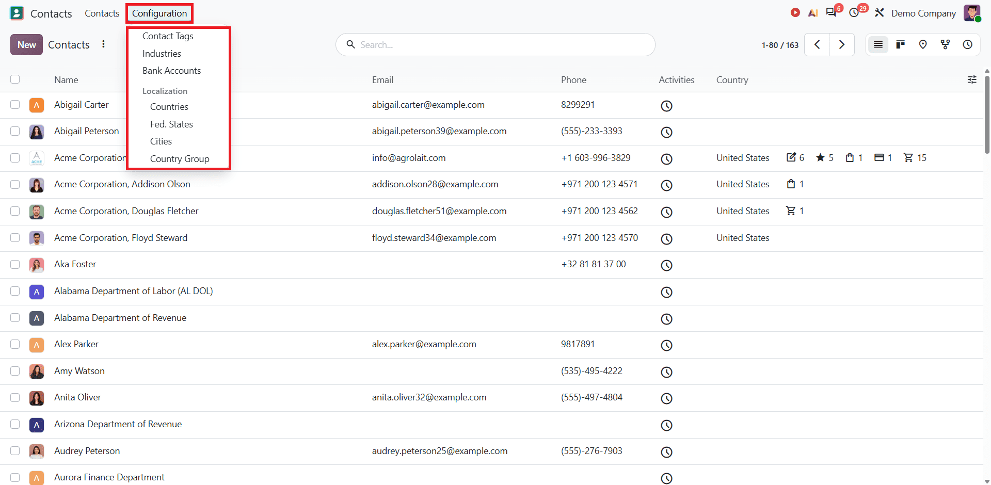The width and height of the screenshot is (991, 485).
Task: Open optional columns settings icon
Action: tap(972, 79)
